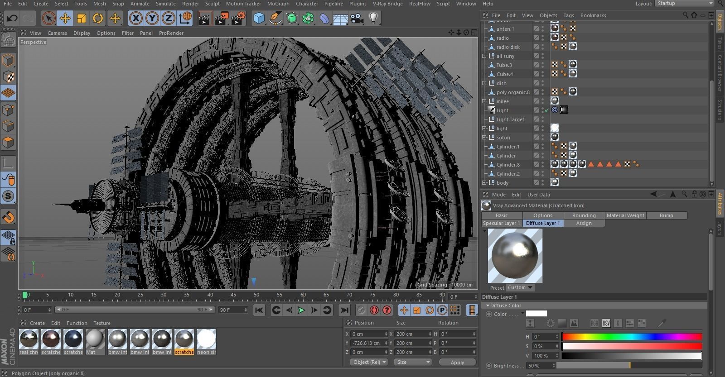Toggle the Position keyframe icon
Viewport: 725px width, 377px height.
pos(404,310)
